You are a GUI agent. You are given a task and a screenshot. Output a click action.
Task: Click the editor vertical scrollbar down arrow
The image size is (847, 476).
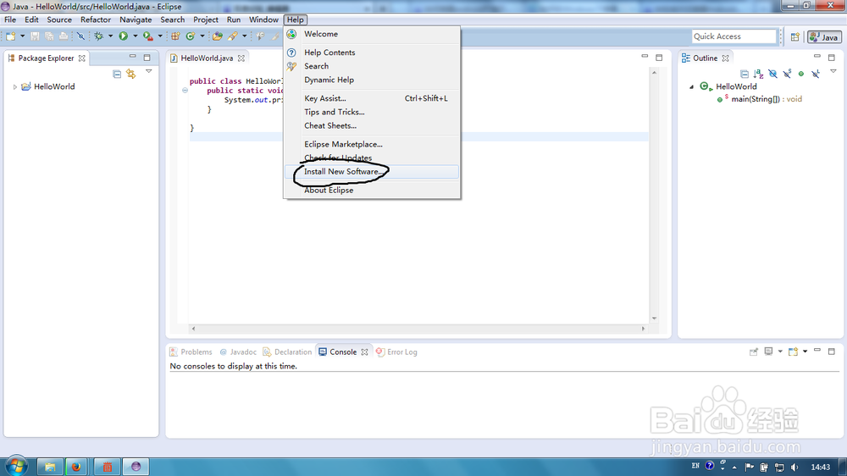pos(654,318)
